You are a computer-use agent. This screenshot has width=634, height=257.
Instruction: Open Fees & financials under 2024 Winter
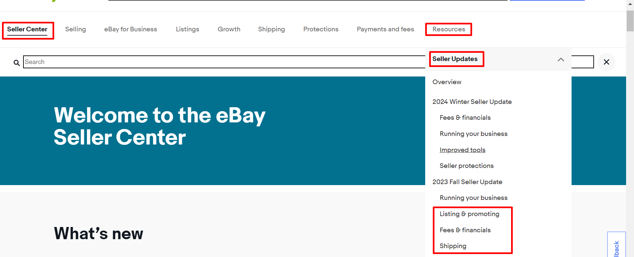[x=465, y=117]
